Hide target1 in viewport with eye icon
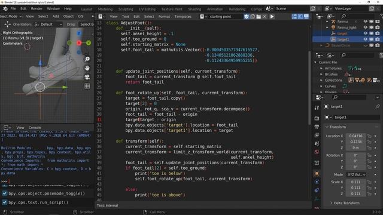The height and width of the screenshot is (215, 383). click(x=366, y=39)
